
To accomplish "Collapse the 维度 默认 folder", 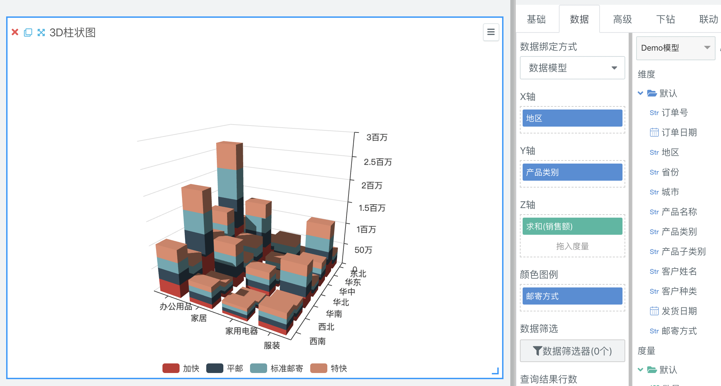I will click(641, 93).
